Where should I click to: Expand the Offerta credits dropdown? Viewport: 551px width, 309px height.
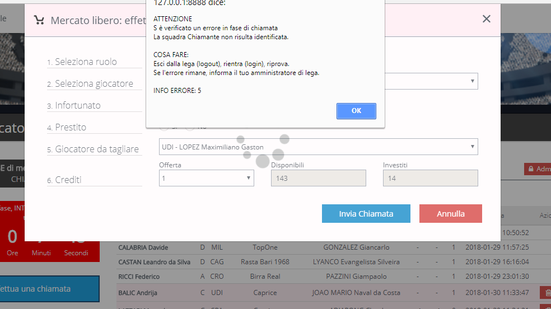(206, 178)
